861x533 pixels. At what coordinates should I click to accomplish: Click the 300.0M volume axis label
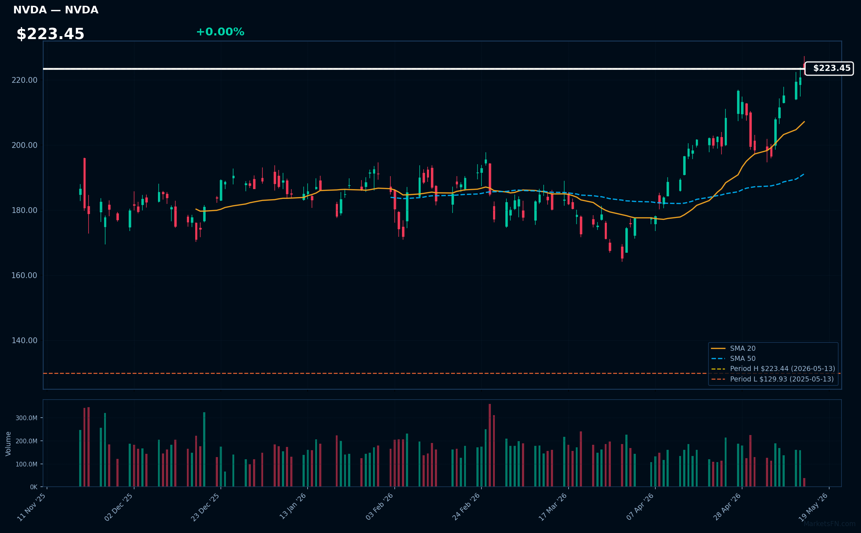click(x=26, y=418)
